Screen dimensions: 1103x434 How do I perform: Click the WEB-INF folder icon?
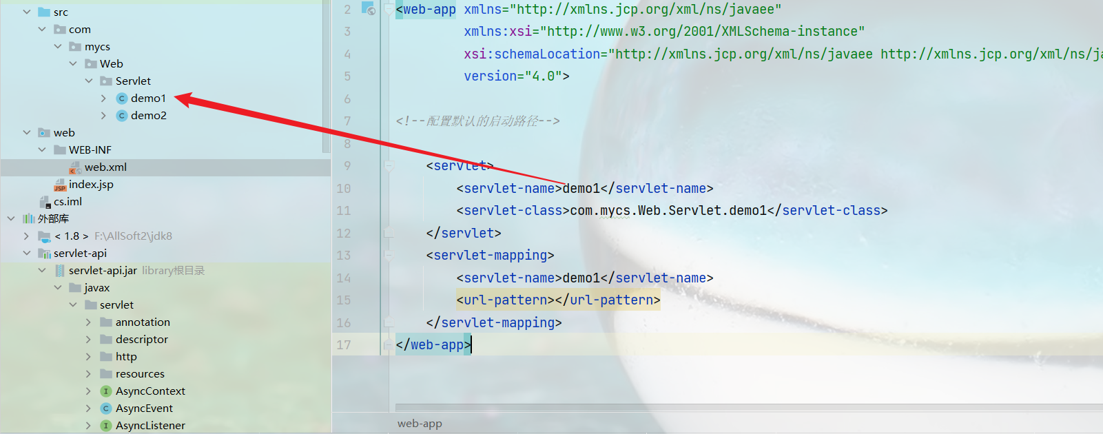coord(60,150)
